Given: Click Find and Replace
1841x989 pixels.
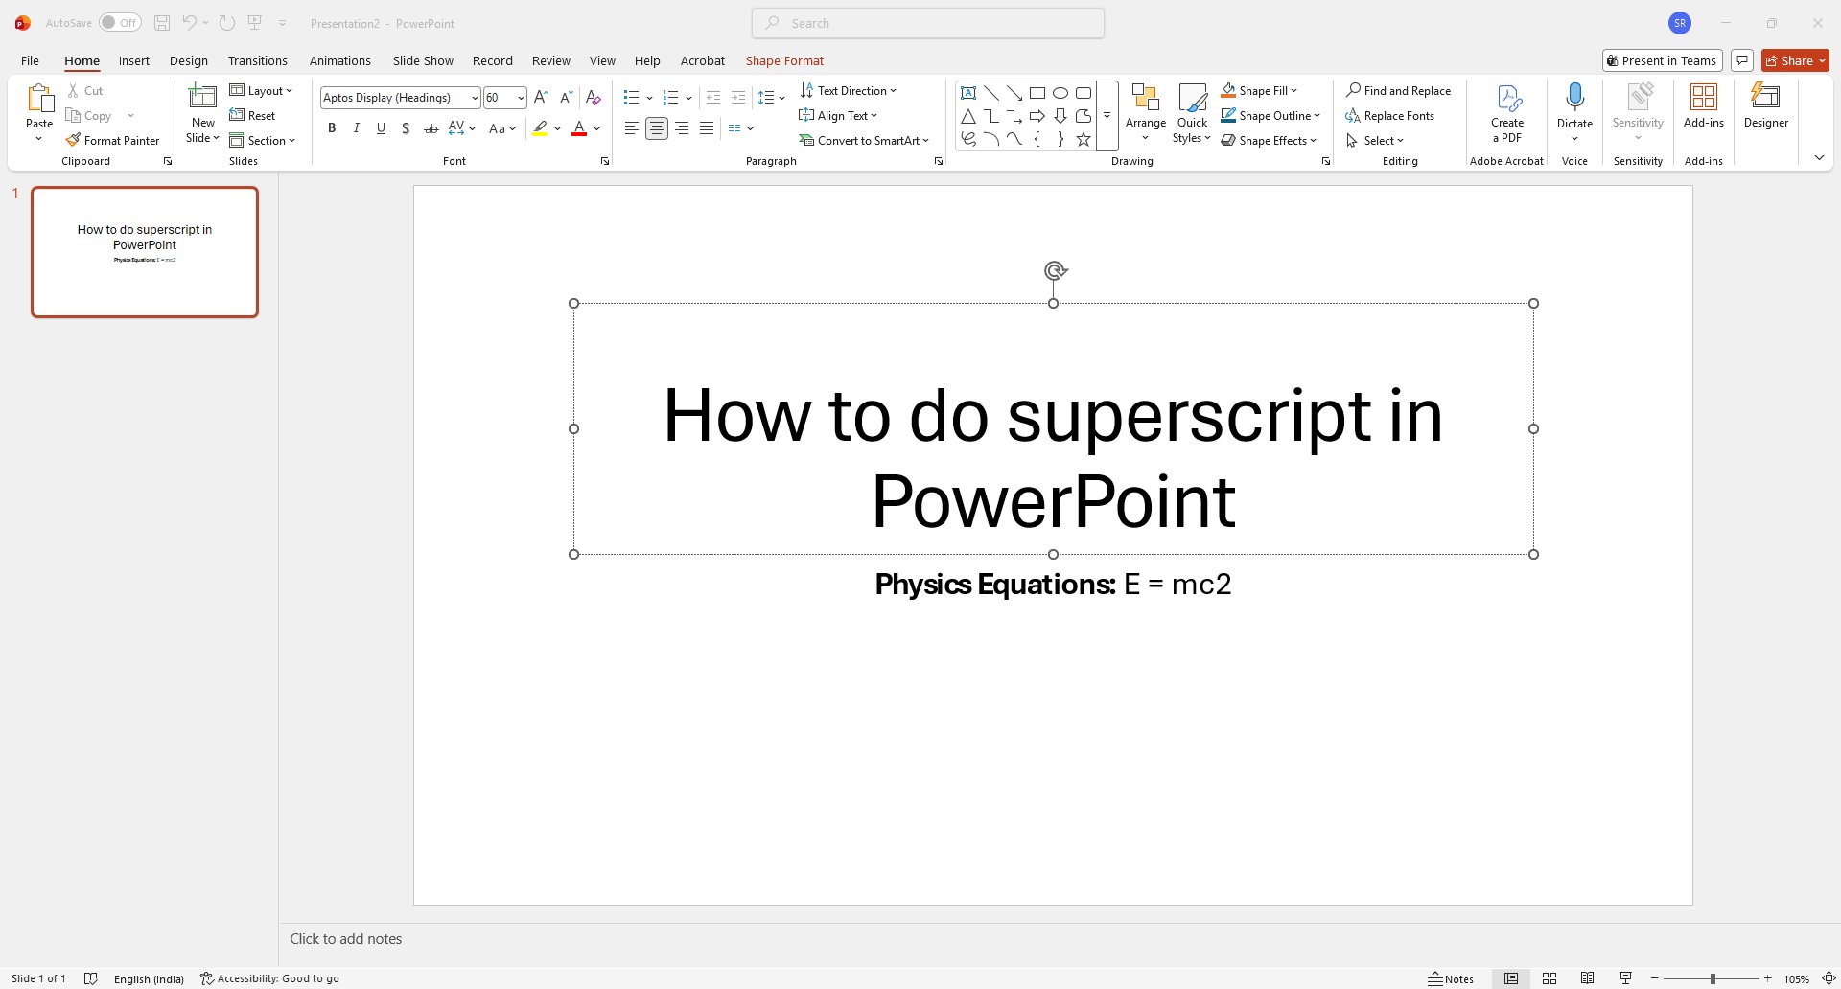Looking at the screenshot, I should tap(1398, 90).
